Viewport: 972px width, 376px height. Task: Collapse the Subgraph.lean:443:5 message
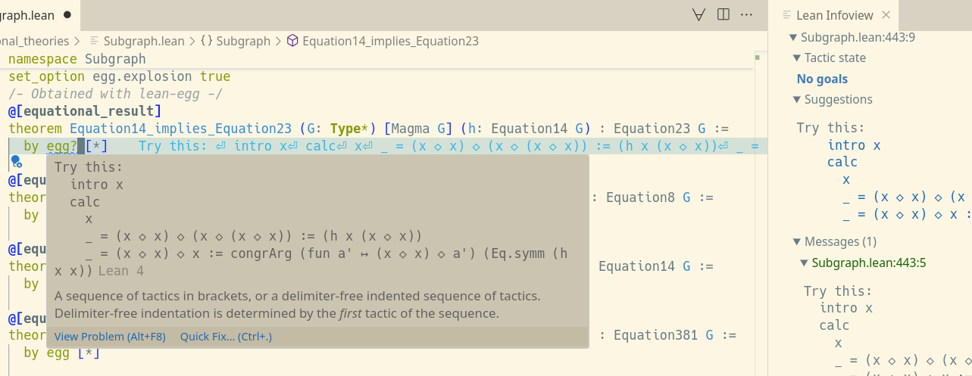804,263
